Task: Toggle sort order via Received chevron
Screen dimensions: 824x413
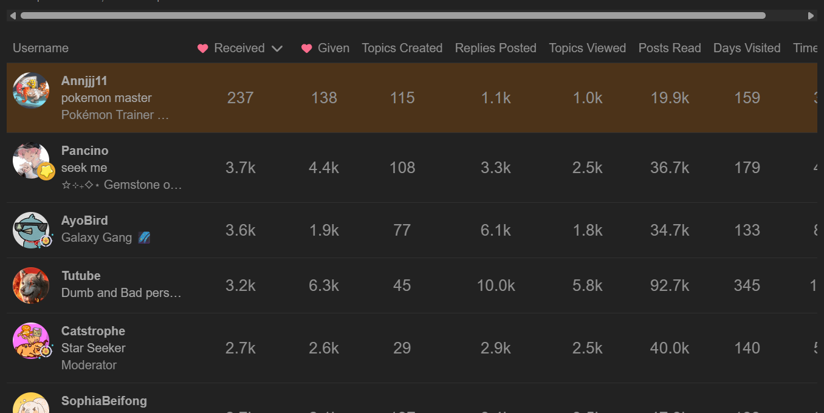Action: (277, 49)
